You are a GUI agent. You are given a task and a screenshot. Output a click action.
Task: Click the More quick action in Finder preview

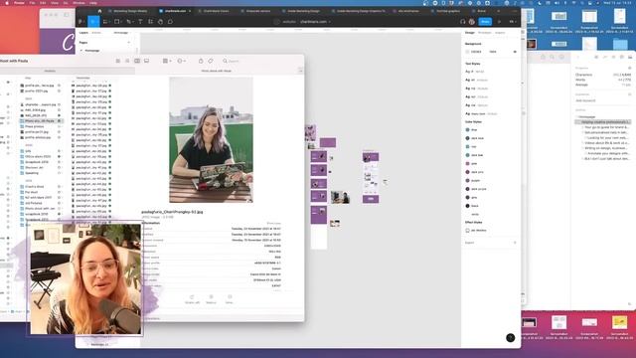click(230, 299)
